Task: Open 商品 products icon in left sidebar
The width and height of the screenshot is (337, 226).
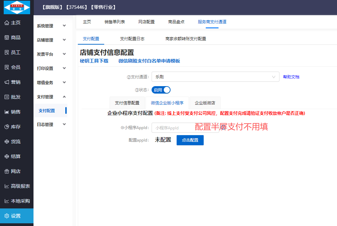Action: (7, 37)
